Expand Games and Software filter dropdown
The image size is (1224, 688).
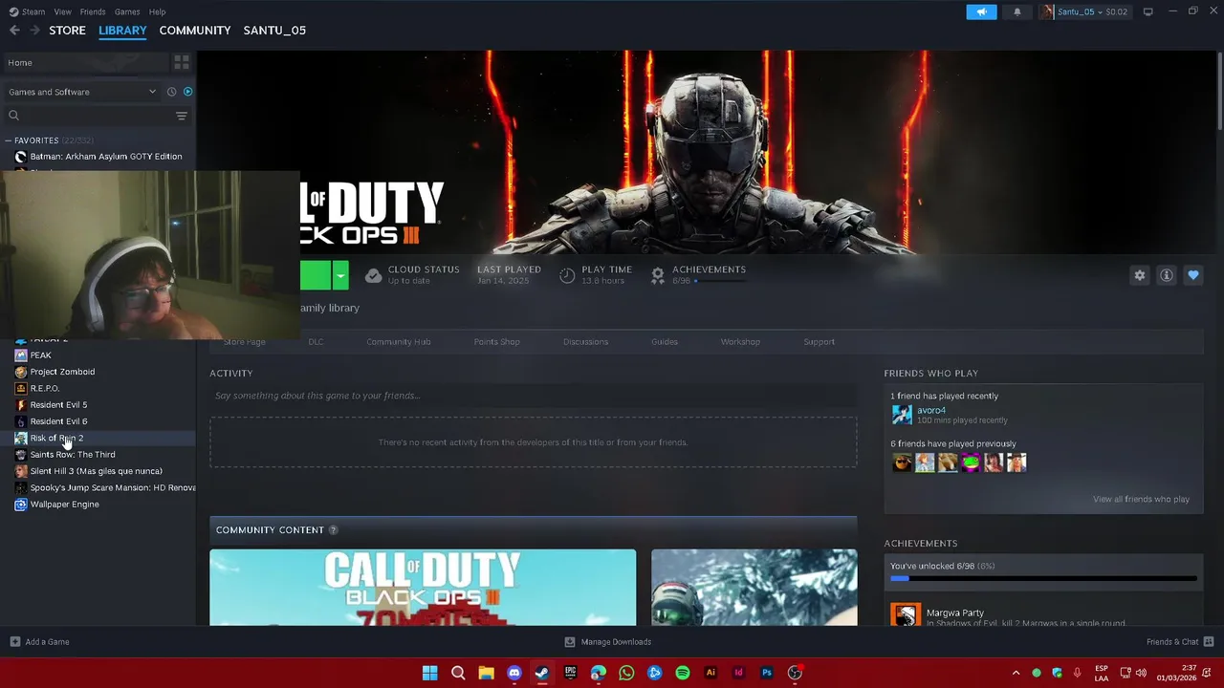pos(82,92)
